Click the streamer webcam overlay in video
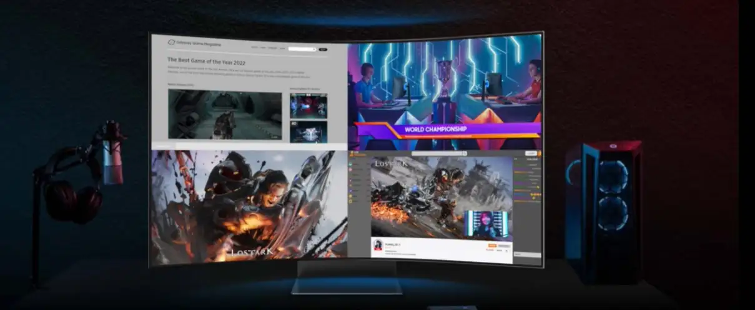 [487, 223]
